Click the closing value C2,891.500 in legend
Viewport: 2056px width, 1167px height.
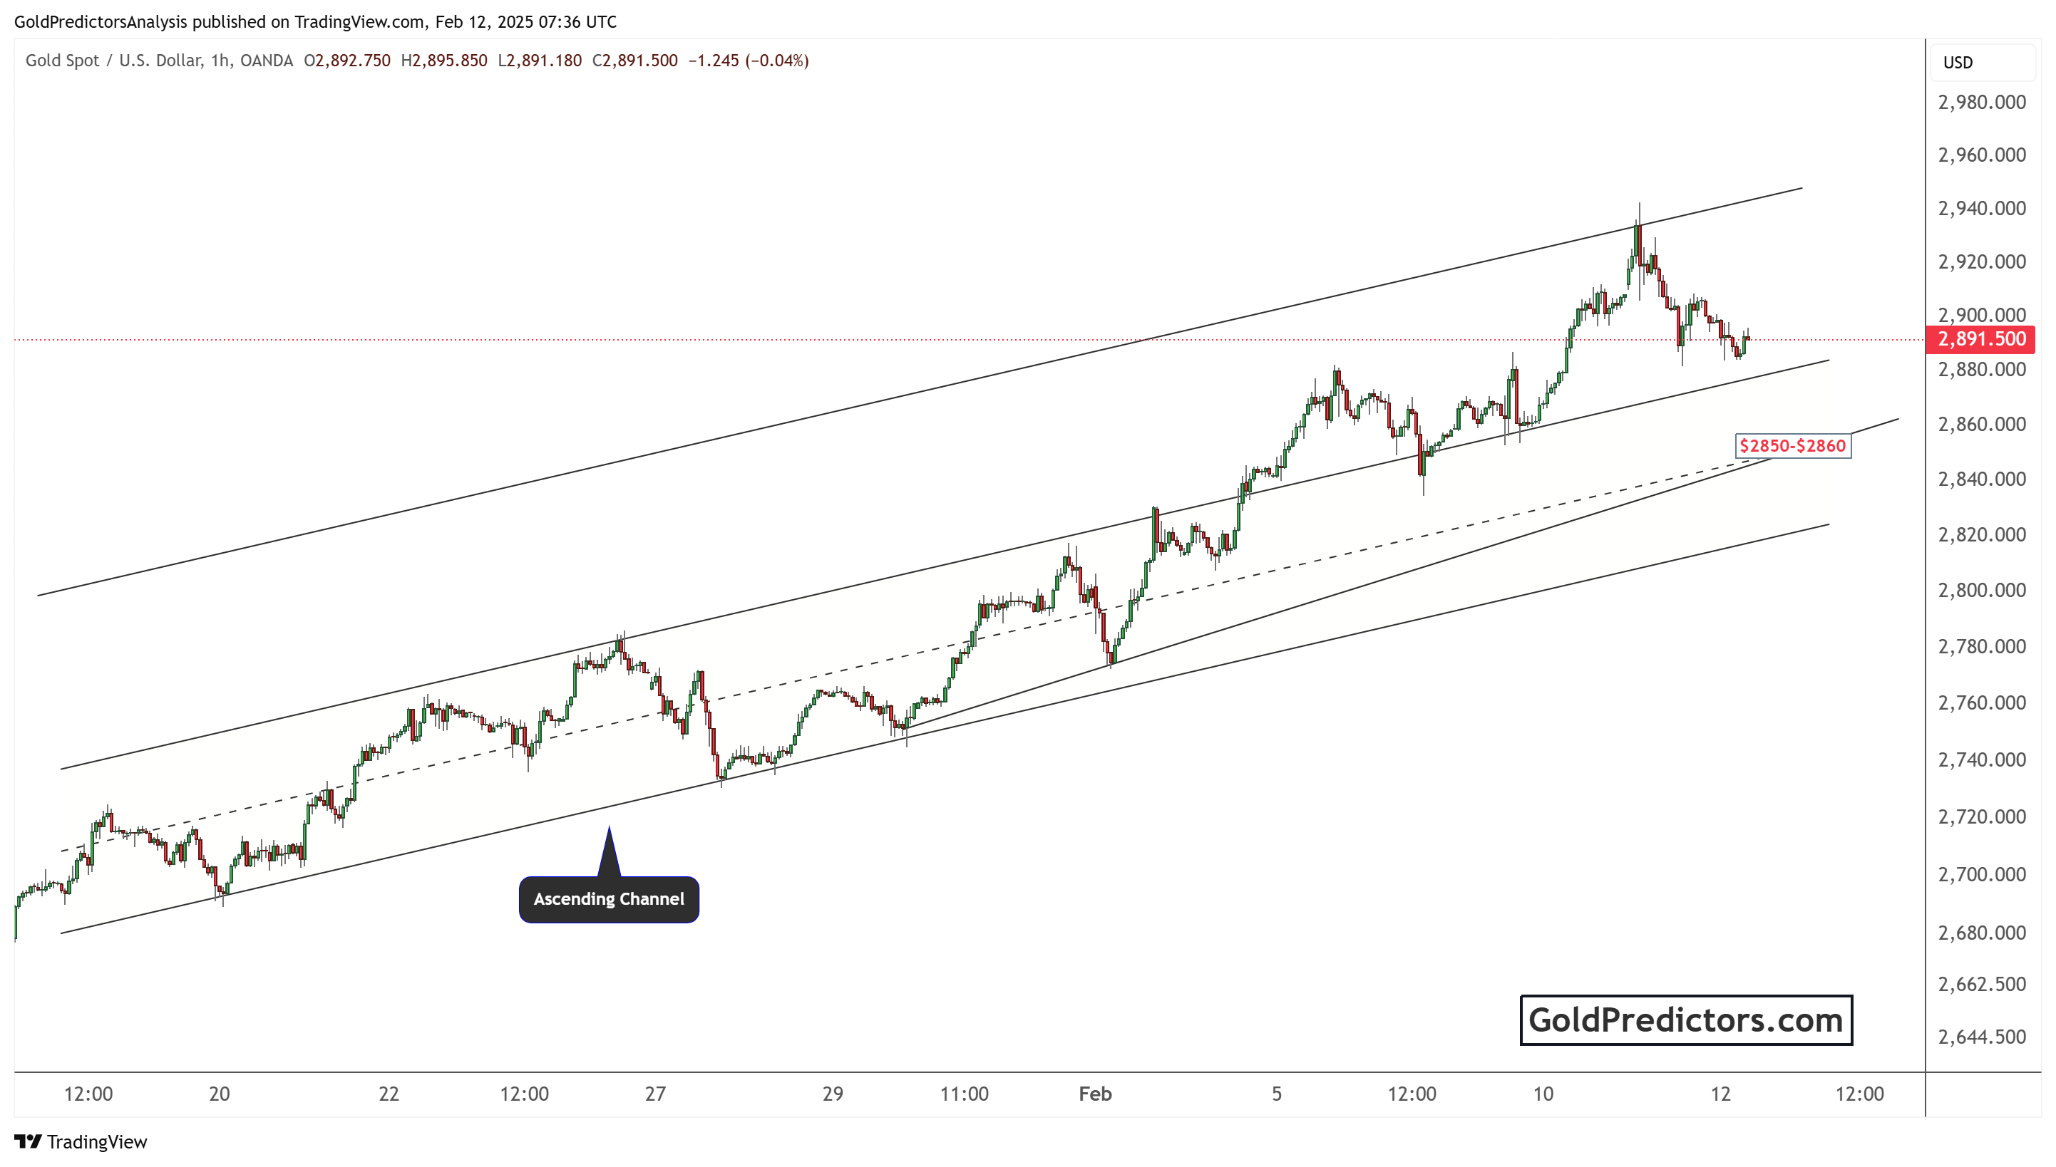coord(634,61)
